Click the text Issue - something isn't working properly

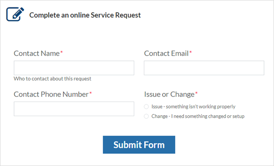tap(193, 107)
